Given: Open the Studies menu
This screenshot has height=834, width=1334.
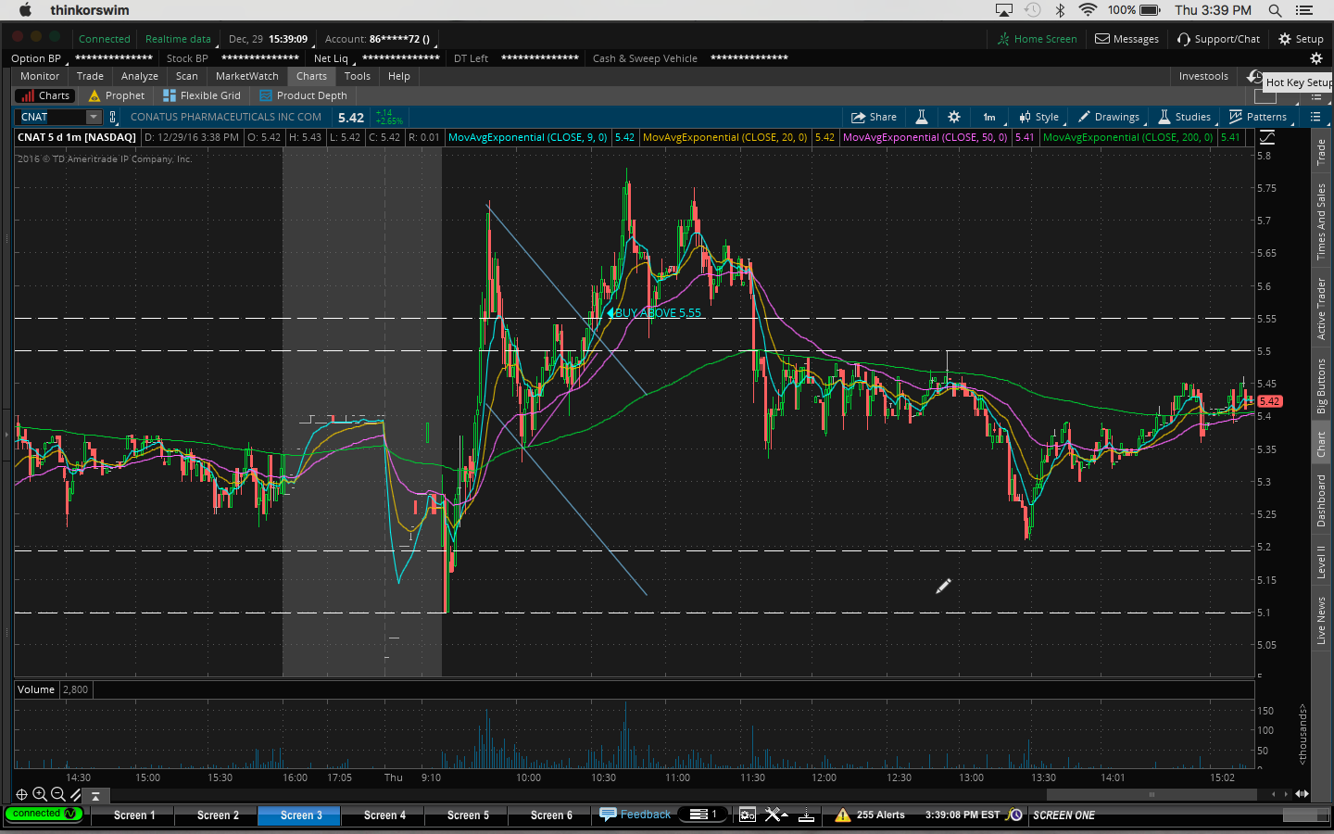Looking at the screenshot, I should click(1185, 117).
